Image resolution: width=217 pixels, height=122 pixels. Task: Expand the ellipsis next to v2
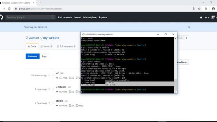[x=62, y=73]
